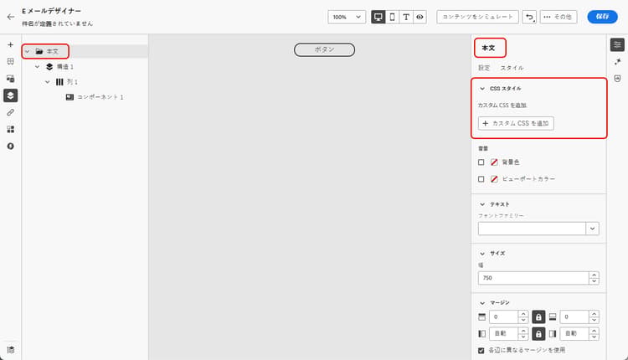The image size is (628, 360).
Task: Open the structures grid icon in left rail
Action: tap(11, 61)
